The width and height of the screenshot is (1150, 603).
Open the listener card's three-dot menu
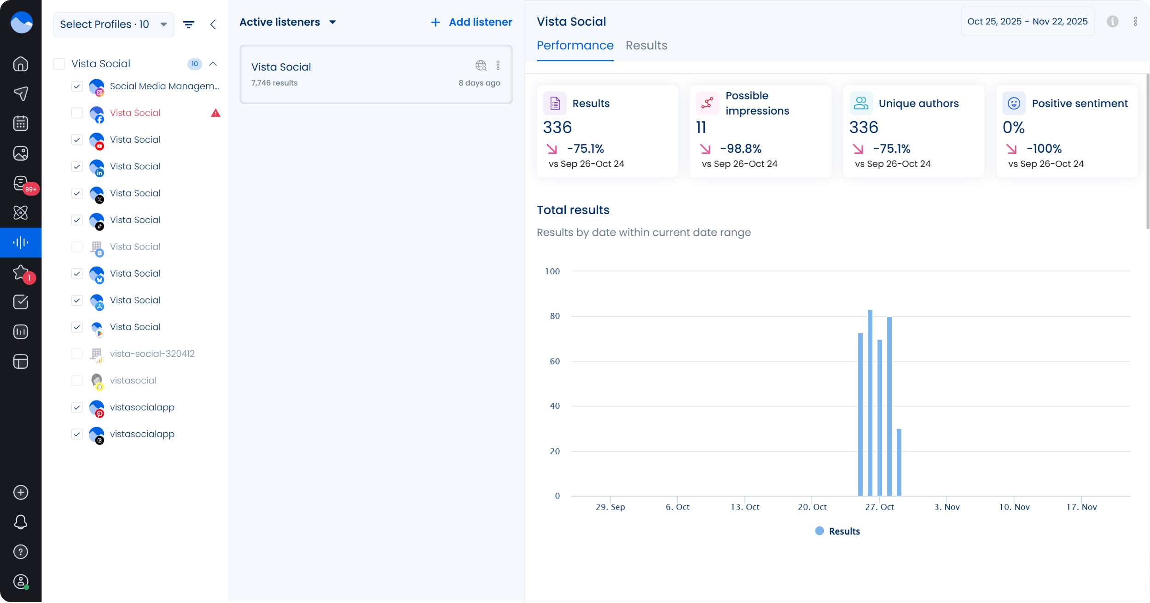[x=498, y=65]
